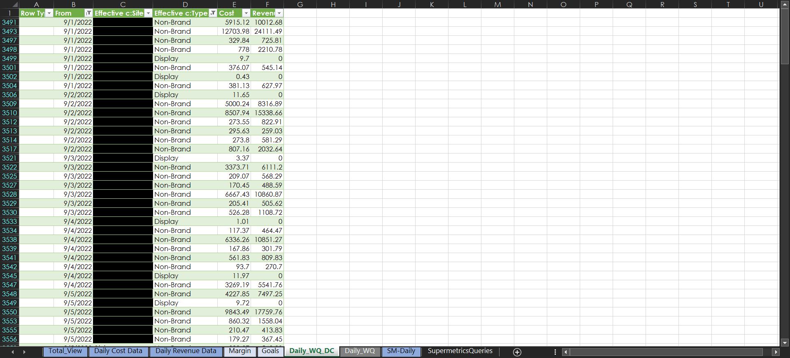Click cost cell 12703.98

click(234, 31)
